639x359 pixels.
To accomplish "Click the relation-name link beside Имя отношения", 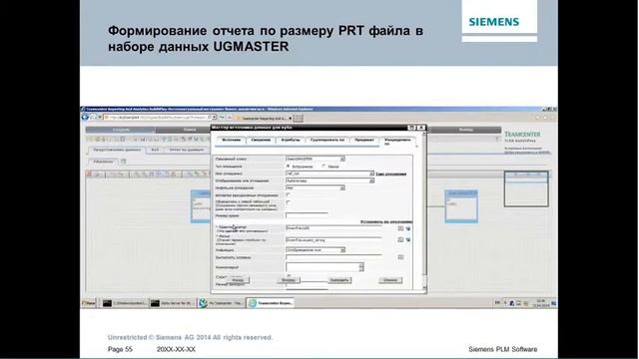I will pyautogui.click(x=390, y=174).
